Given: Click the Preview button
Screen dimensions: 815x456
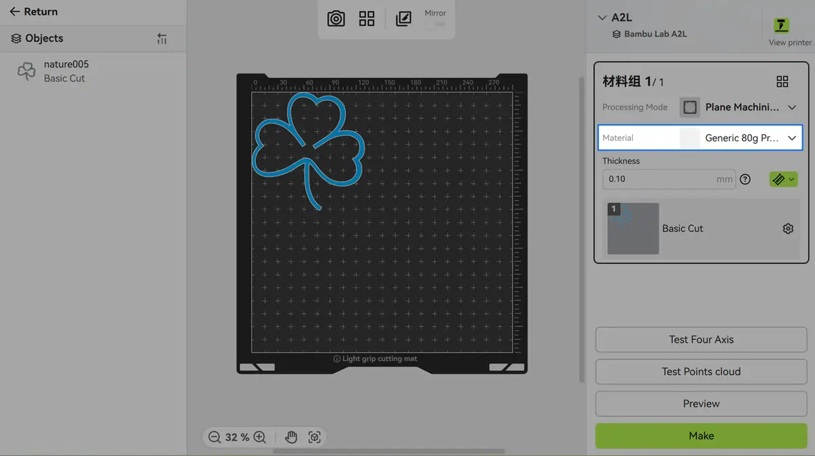Looking at the screenshot, I should coord(701,403).
